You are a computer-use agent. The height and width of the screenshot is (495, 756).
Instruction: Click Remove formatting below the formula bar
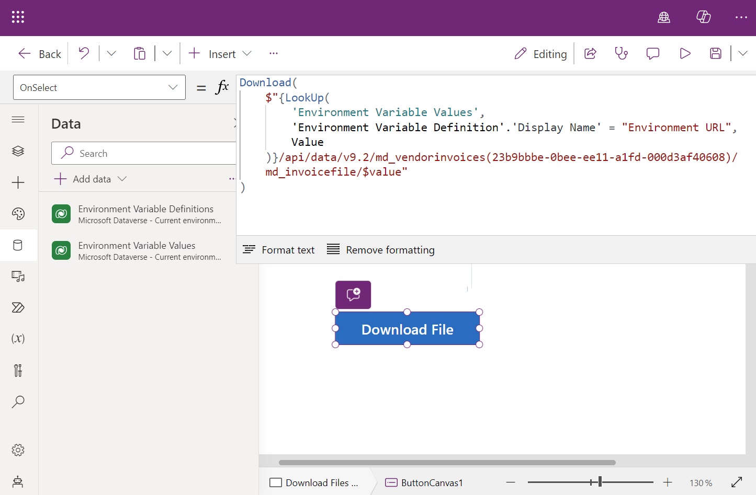[x=380, y=249]
